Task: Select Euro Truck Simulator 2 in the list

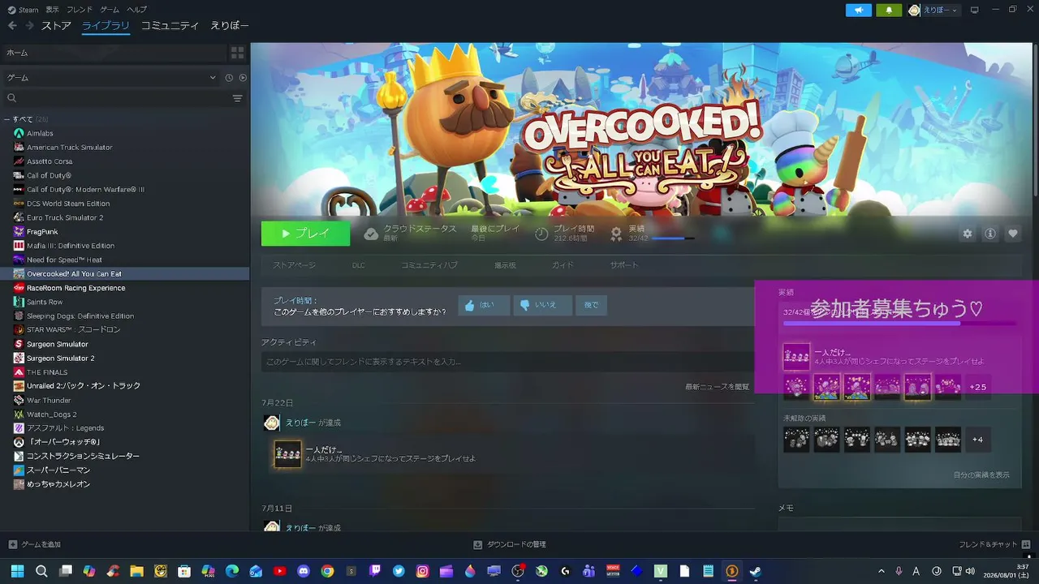Action: [x=65, y=217]
